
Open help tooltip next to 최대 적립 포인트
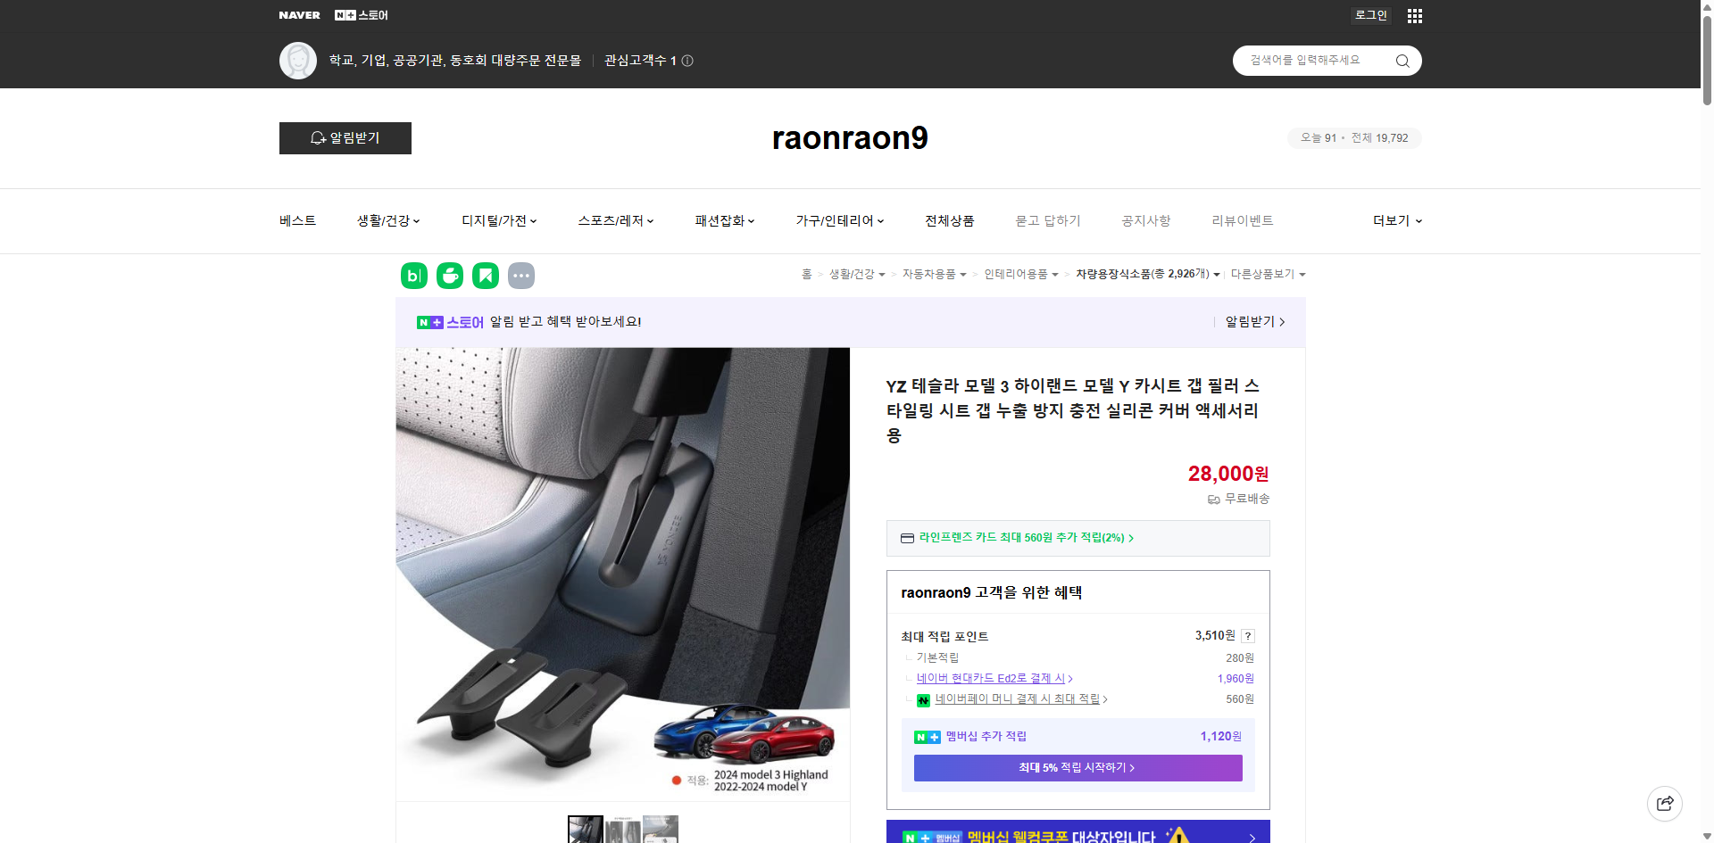point(1247,635)
